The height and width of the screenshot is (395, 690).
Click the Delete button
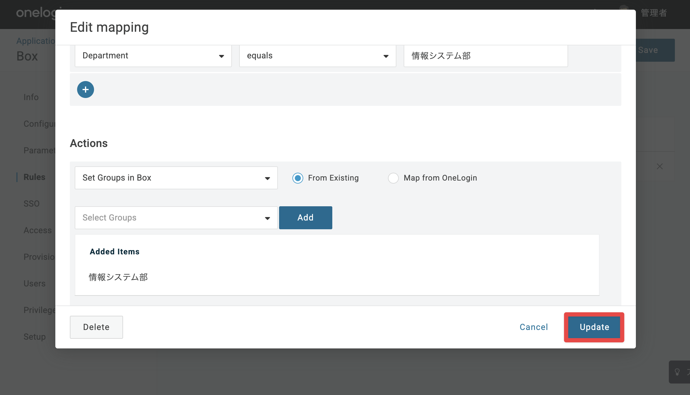[x=96, y=327]
